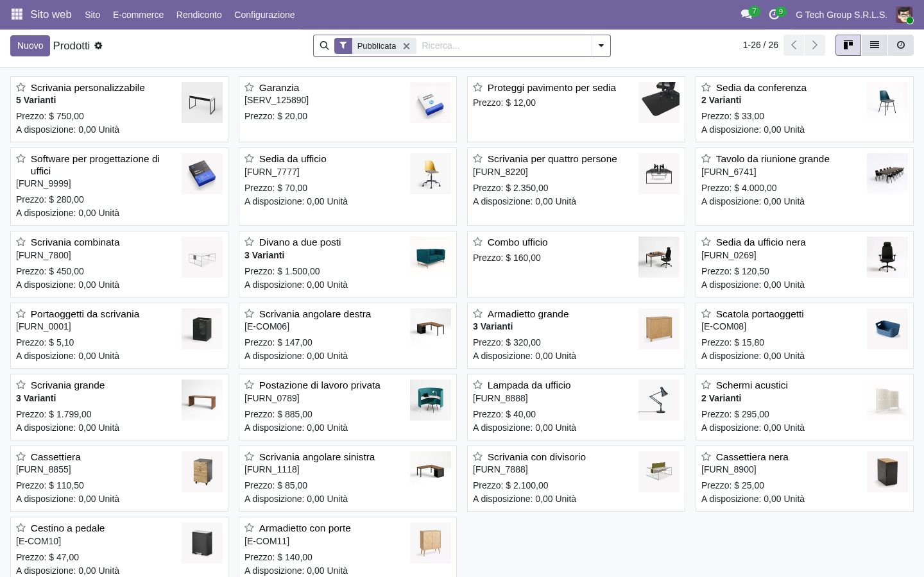This screenshot has height=577, width=924.
Task: Remove the Pubblicata filter
Action: (x=407, y=46)
